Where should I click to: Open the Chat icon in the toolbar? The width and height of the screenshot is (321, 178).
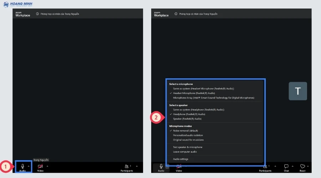(x=286, y=166)
